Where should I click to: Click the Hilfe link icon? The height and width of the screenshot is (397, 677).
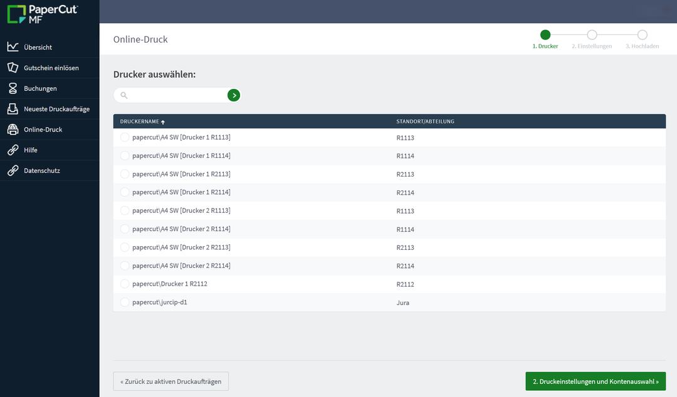click(x=13, y=150)
